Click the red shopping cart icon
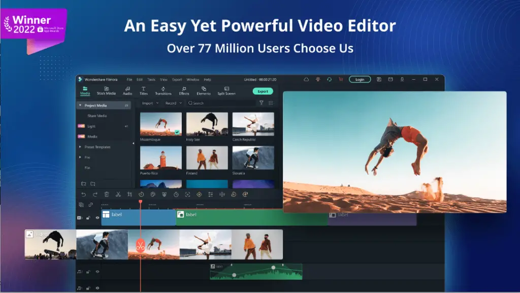 [x=341, y=80]
